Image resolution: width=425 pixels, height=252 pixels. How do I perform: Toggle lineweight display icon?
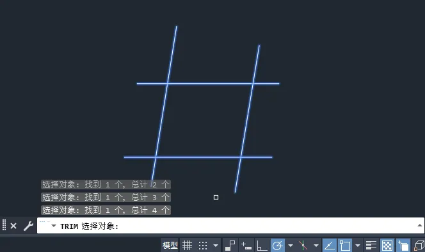[x=371, y=246]
